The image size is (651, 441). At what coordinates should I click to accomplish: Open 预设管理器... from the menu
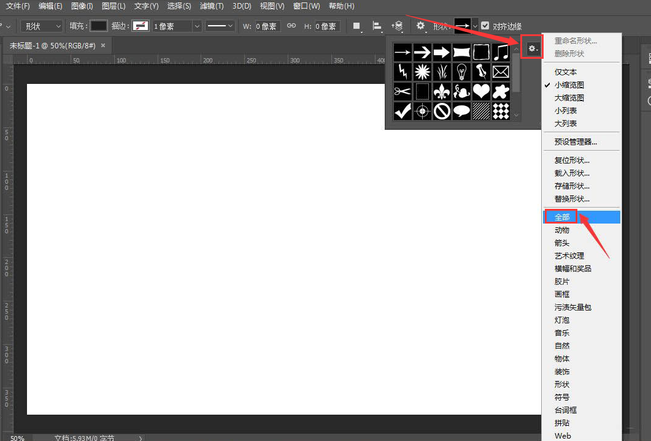582,141
